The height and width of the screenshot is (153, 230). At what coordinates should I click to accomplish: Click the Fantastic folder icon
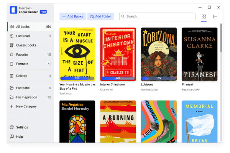click(12, 88)
